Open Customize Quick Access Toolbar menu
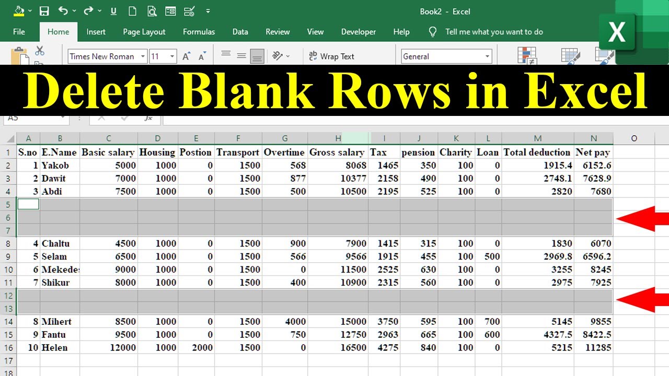The width and height of the screenshot is (669, 376). (208, 11)
